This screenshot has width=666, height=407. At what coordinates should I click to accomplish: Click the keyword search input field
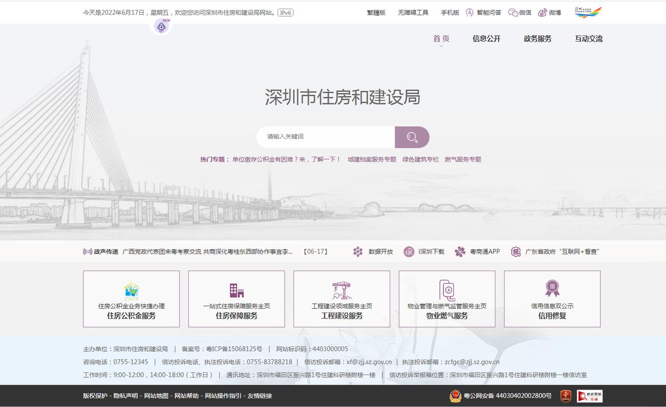tap(326, 136)
